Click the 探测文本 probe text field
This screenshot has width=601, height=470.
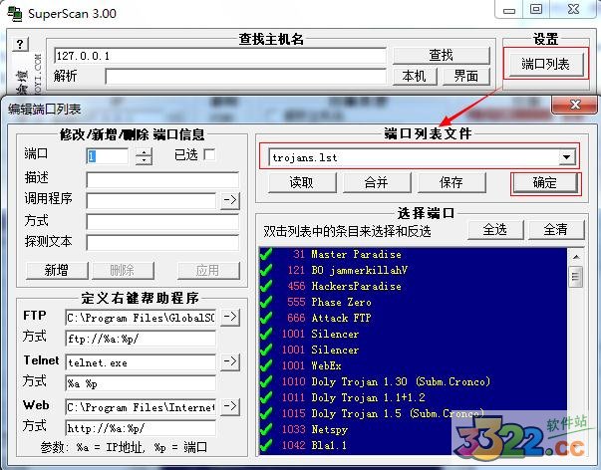[x=162, y=243]
